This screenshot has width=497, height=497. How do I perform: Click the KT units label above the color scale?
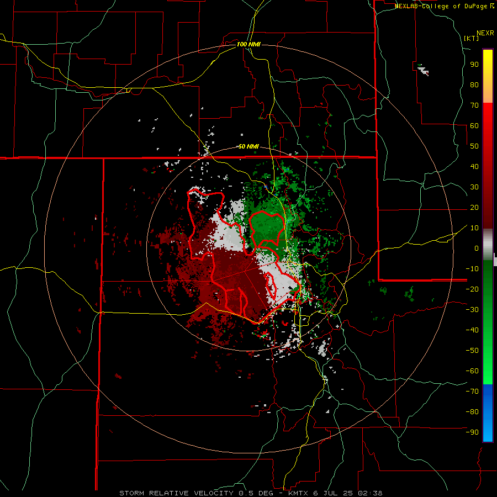point(472,38)
